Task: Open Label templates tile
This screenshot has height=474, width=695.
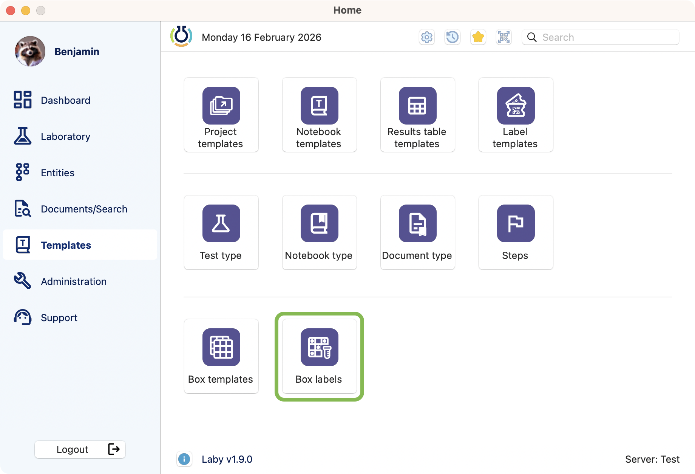Action: click(x=516, y=115)
